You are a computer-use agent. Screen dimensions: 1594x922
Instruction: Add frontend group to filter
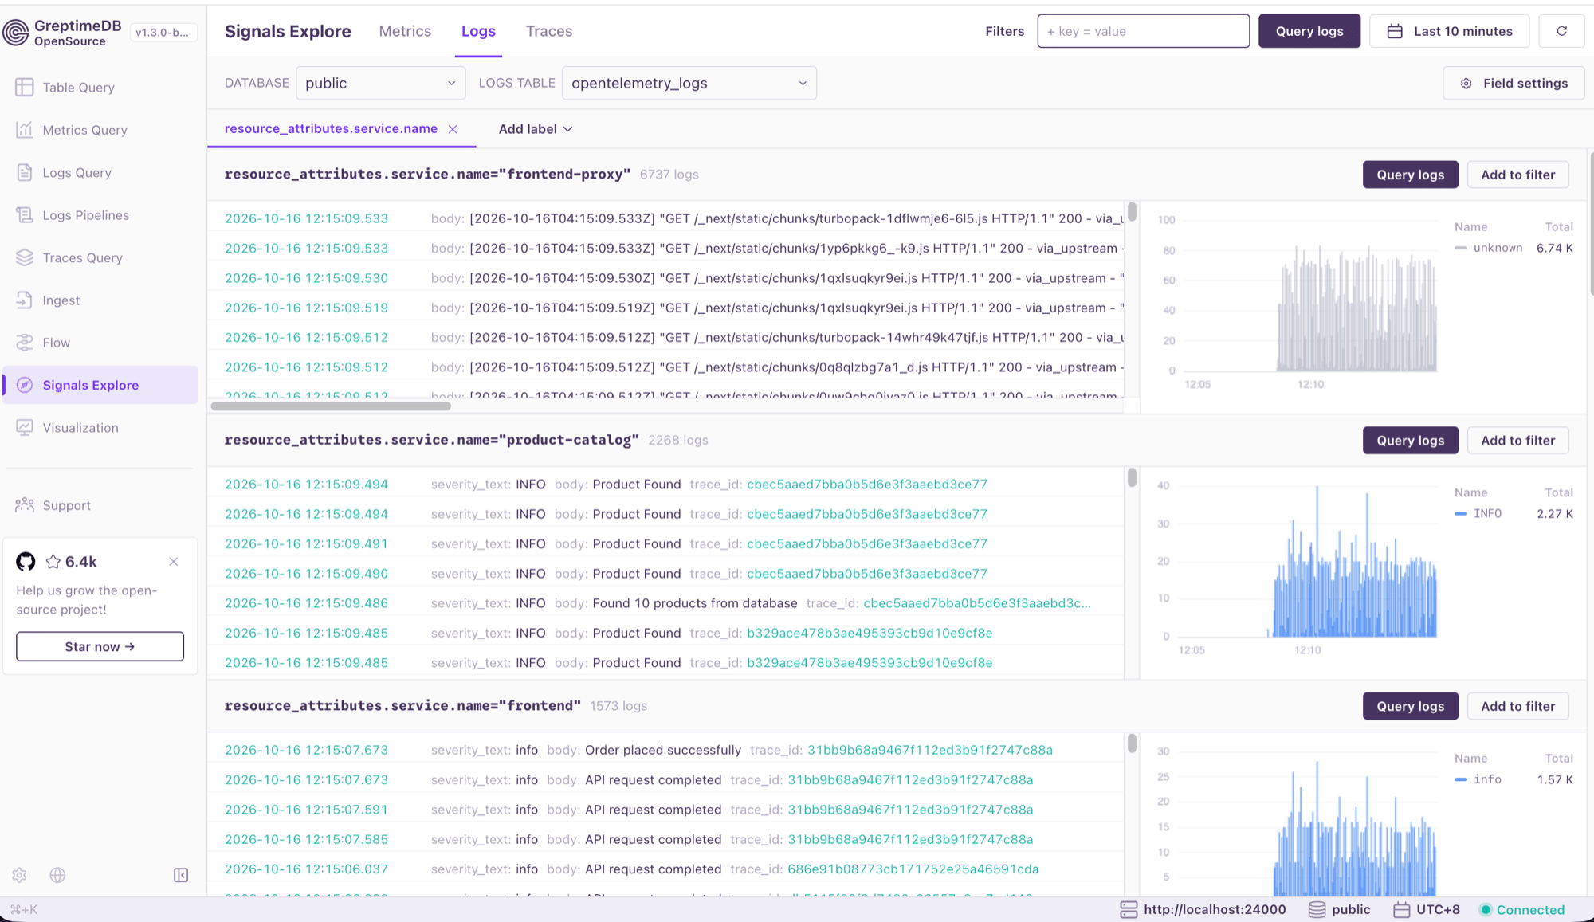[1517, 706]
